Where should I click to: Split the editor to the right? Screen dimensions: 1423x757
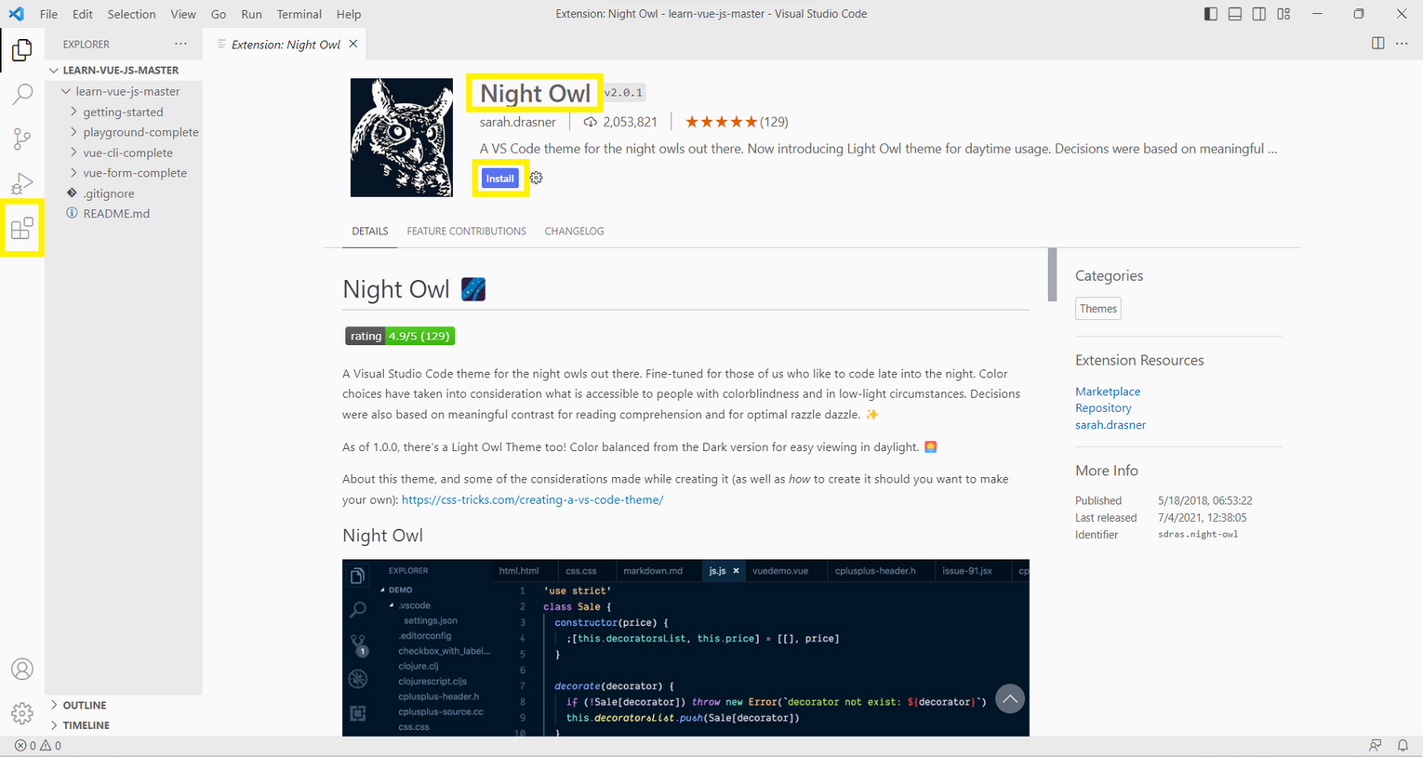pyautogui.click(x=1378, y=44)
